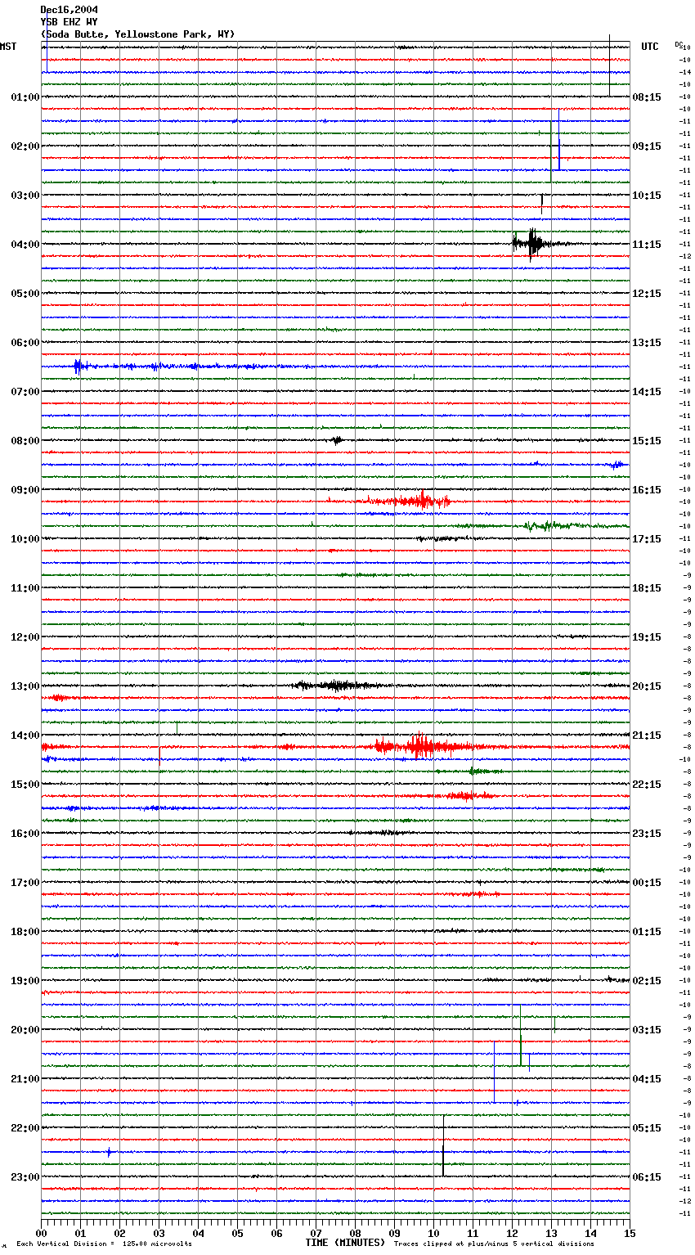Click the 21:15 UTC time label
Viewport: 695px width, 1255px height.
(647, 735)
